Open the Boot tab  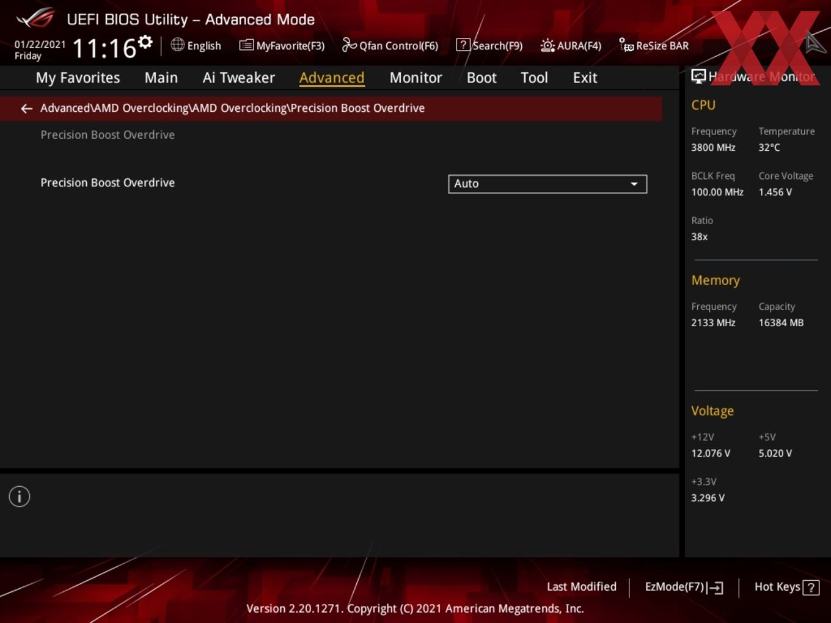pos(481,78)
